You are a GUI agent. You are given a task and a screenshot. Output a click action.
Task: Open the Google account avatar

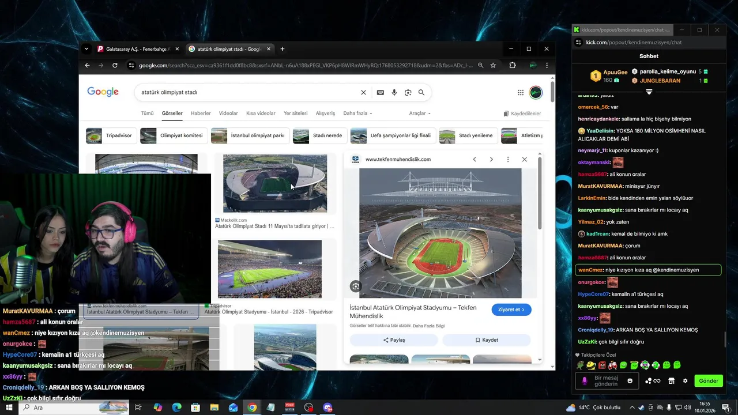(536, 92)
